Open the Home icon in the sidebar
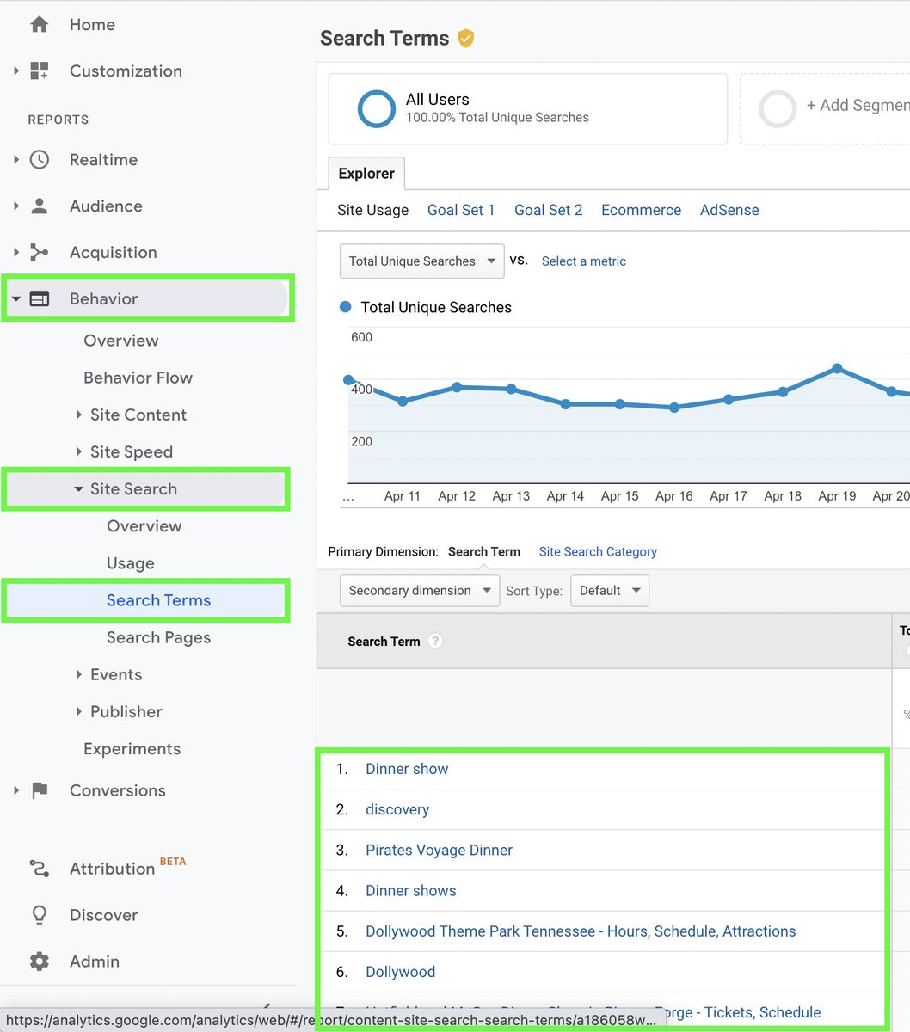This screenshot has height=1032, width=910. point(40,24)
